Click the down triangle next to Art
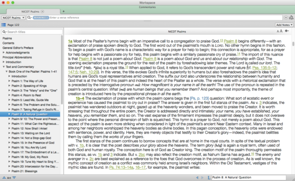This screenshot has width=295, height=181. tap(14, 178)
